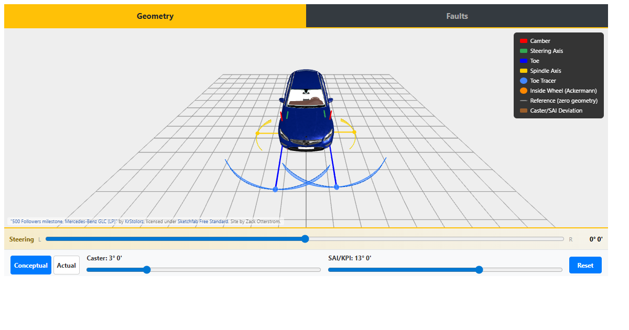Click the Steering slider handle
Screen dimensions: 629x330
pos(305,239)
